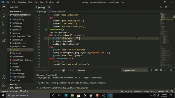The height and width of the screenshot is (98, 175).
Task: Open notifications bell in status bar
Action: tap(172, 91)
